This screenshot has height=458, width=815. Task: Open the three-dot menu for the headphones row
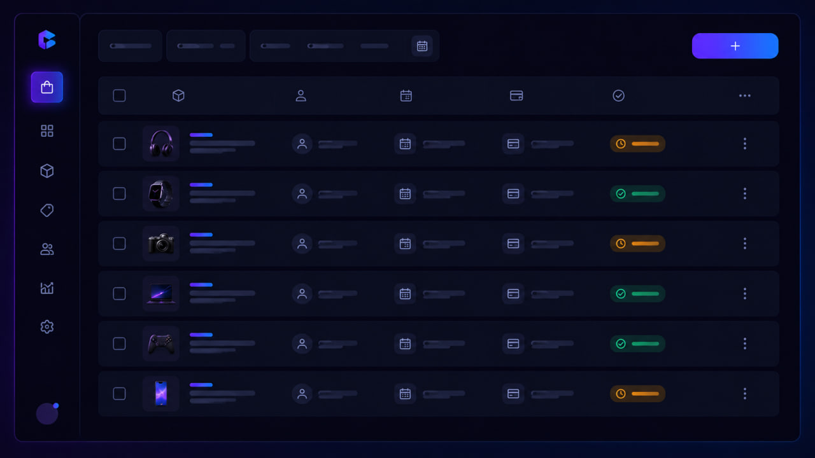click(x=745, y=144)
